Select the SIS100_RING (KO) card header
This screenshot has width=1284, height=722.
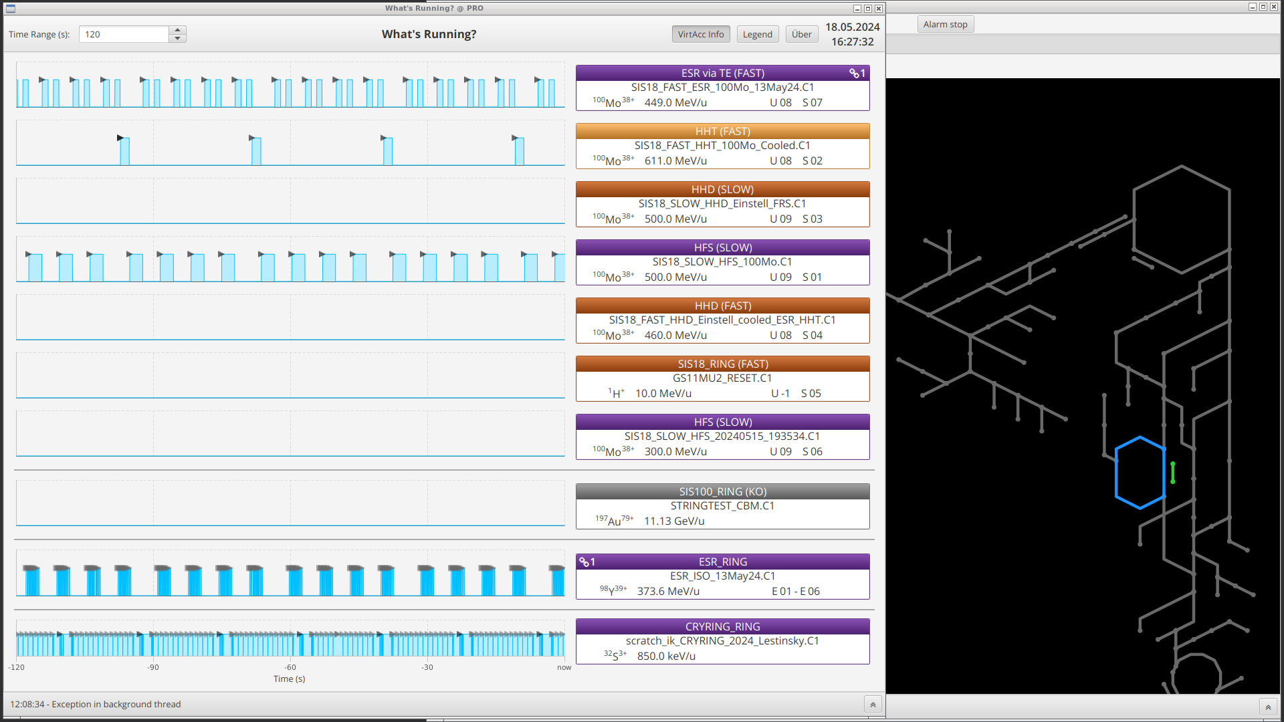click(x=722, y=491)
